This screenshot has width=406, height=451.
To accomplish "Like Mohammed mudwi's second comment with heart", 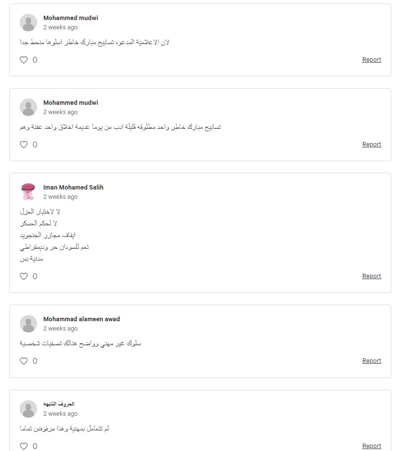I will 24,144.
